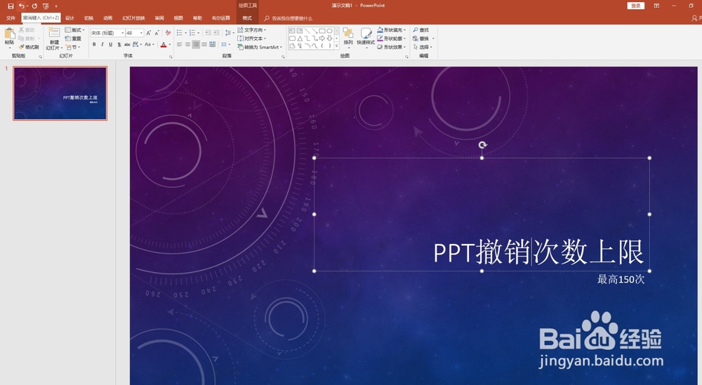Toggle italic formatting (I)

pos(102,44)
